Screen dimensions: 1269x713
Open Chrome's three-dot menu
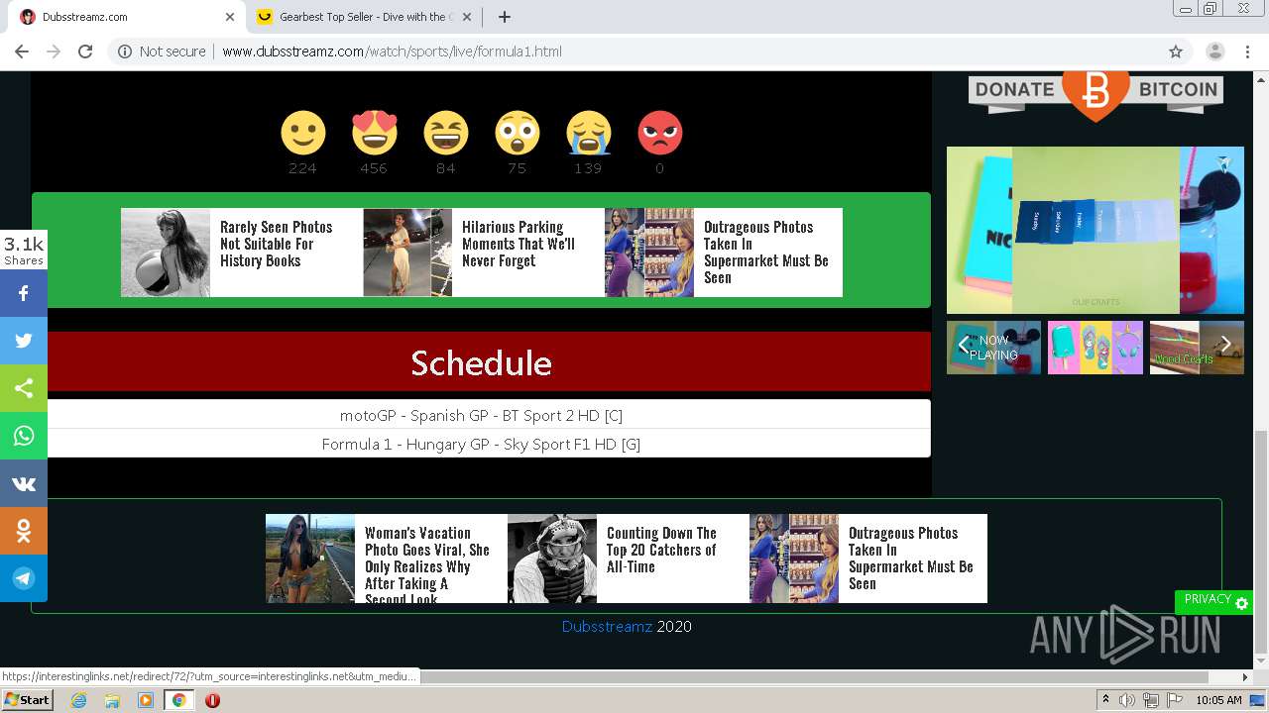pos(1248,51)
